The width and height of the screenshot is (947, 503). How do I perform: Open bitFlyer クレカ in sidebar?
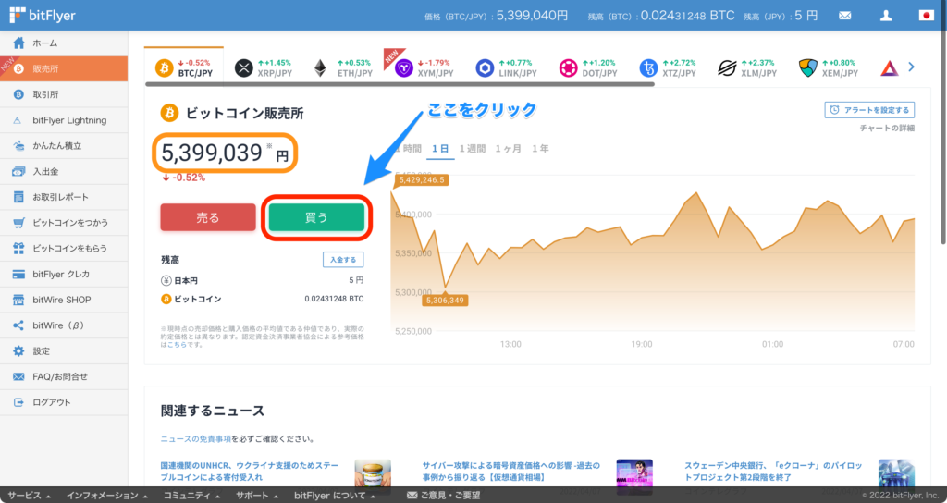coord(64,274)
